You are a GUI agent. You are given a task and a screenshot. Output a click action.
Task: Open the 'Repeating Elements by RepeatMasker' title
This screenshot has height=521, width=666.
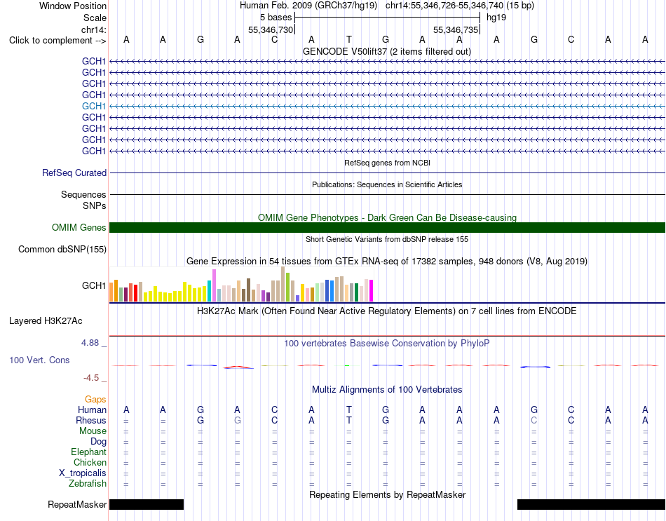387,494
